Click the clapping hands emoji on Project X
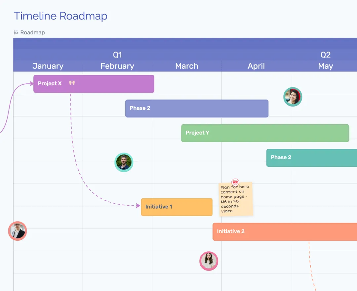The height and width of the screenshot is (291, 357). [71, 83]
